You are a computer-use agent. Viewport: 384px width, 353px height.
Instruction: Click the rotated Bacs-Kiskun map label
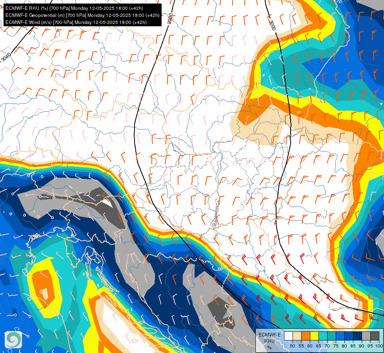point(216,212)
